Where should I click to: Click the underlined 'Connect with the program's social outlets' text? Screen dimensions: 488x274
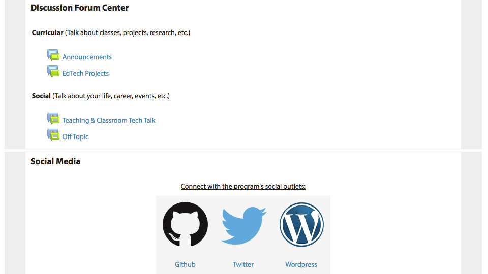(x=243, y=186)
